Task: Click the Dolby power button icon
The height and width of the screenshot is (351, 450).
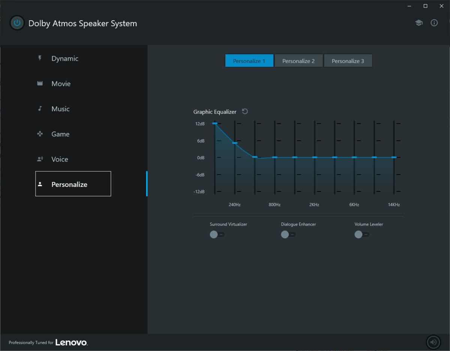Action: point(17,23)
